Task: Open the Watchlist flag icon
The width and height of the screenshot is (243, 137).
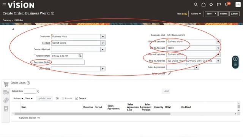Action: 219,5
